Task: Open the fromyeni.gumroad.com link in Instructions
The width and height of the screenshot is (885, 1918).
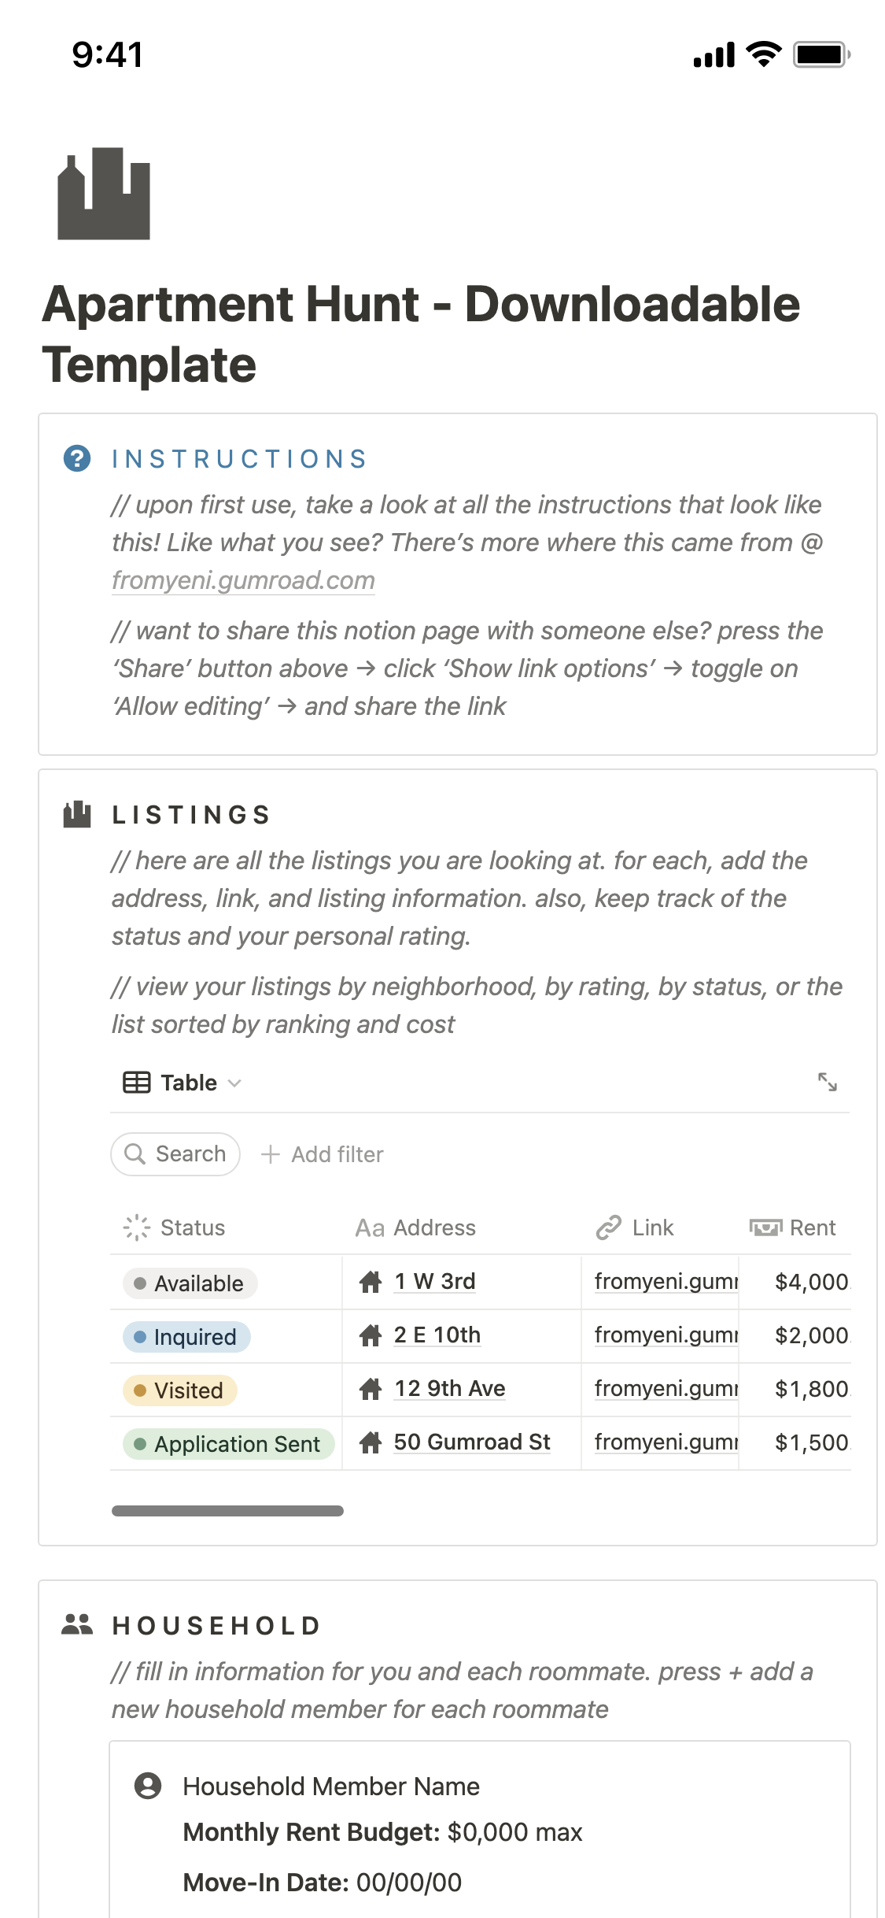Action: [x=243, y=580]
